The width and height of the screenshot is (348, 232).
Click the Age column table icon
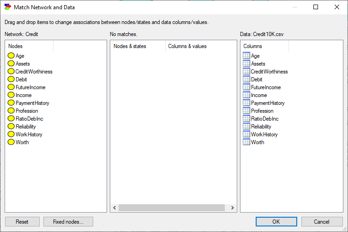point(246,55)
